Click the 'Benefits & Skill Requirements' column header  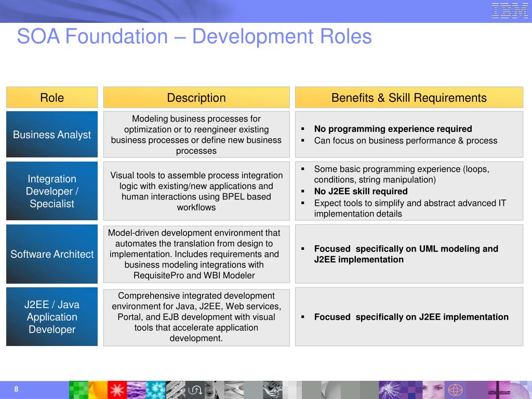click(409, 97)
